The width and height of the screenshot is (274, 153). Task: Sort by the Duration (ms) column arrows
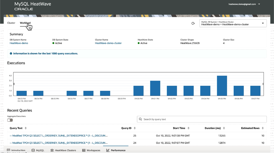click(x=224, y=128)
